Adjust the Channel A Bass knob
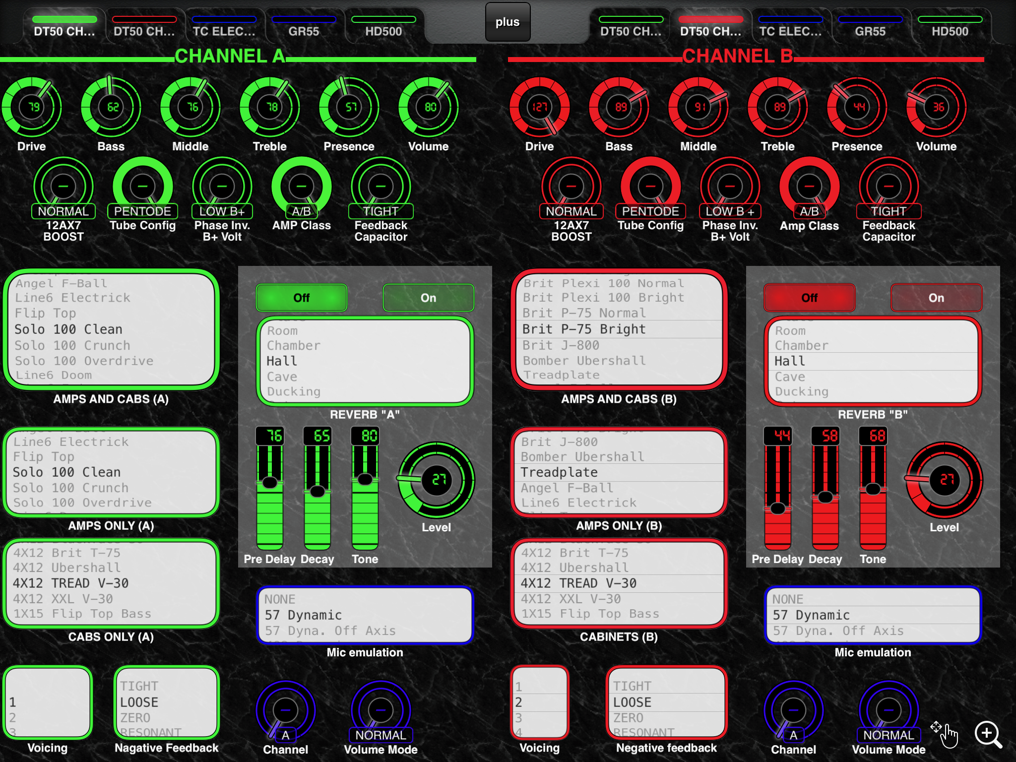 click(x=111, y=107)
